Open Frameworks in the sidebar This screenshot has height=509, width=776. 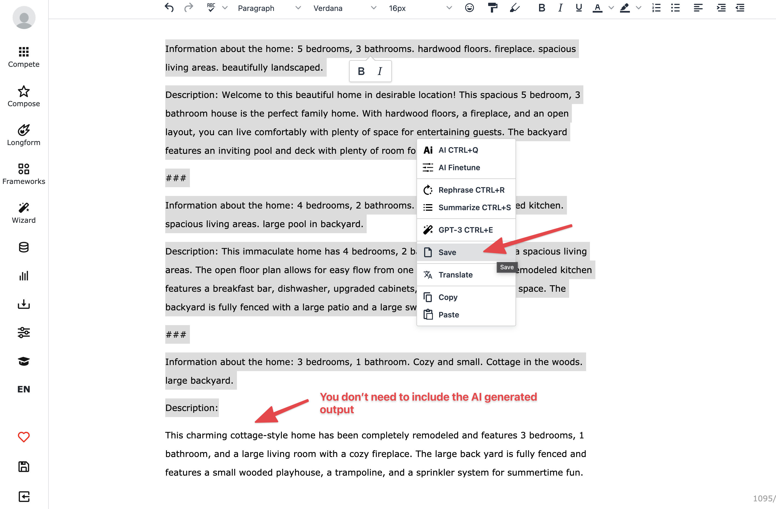24,174
